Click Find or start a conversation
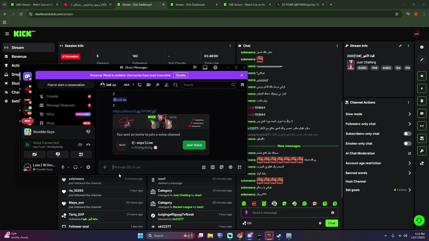429x241 pixels. (66, 85)
